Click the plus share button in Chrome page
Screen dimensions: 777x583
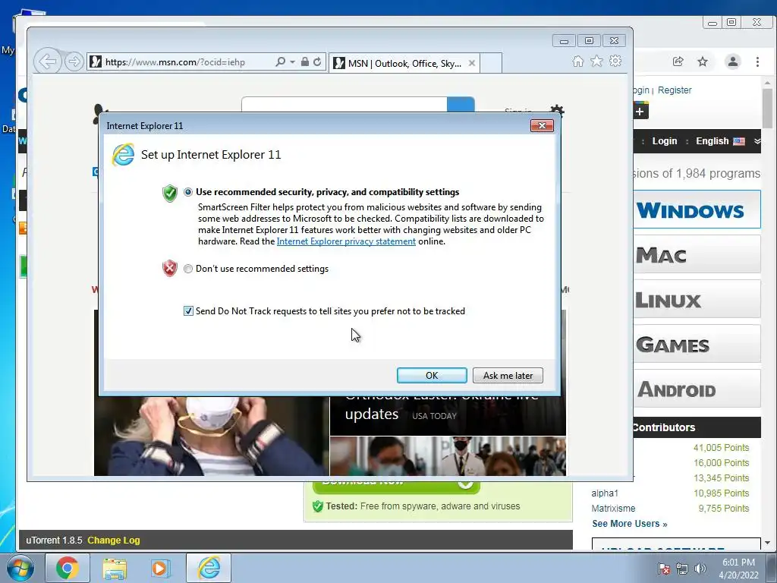point(640,110)
